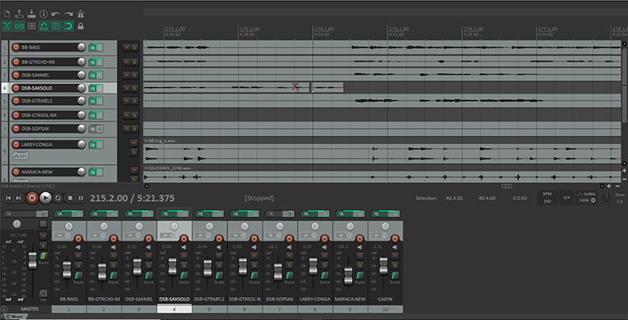
Task: Open input 'in' dropdown on MARACA-NEW mixer strip
Action: 344,235
